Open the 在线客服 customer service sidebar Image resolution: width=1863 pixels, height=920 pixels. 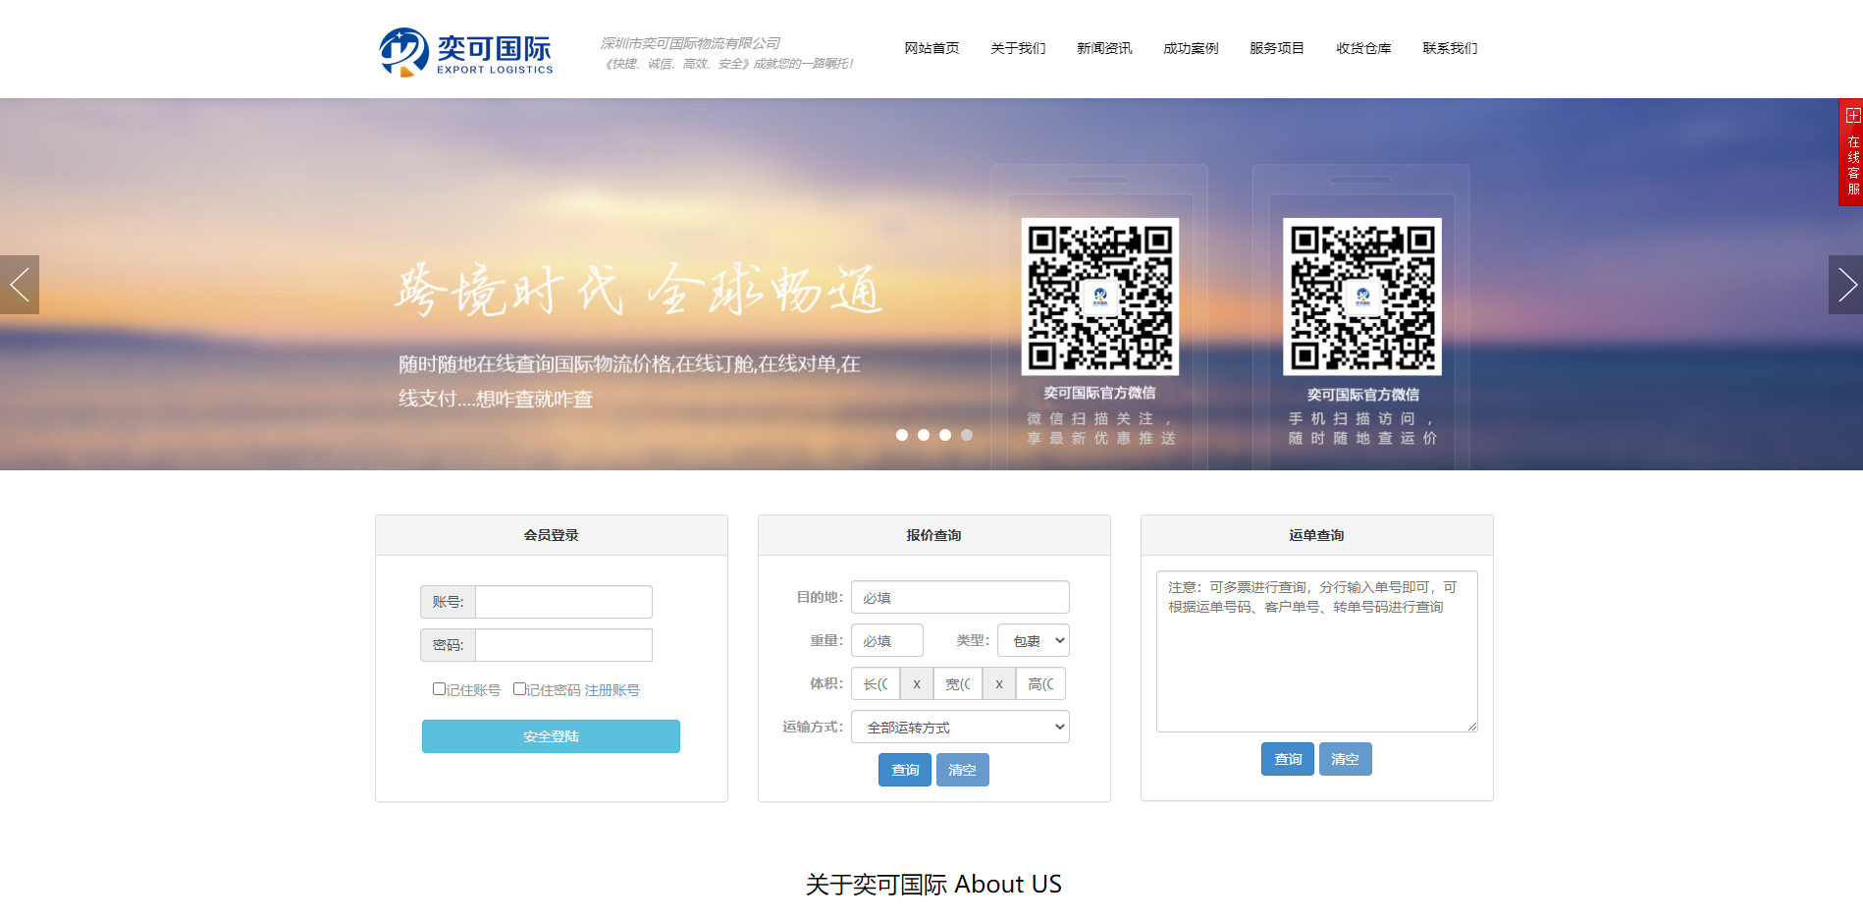pos(1852,169)
